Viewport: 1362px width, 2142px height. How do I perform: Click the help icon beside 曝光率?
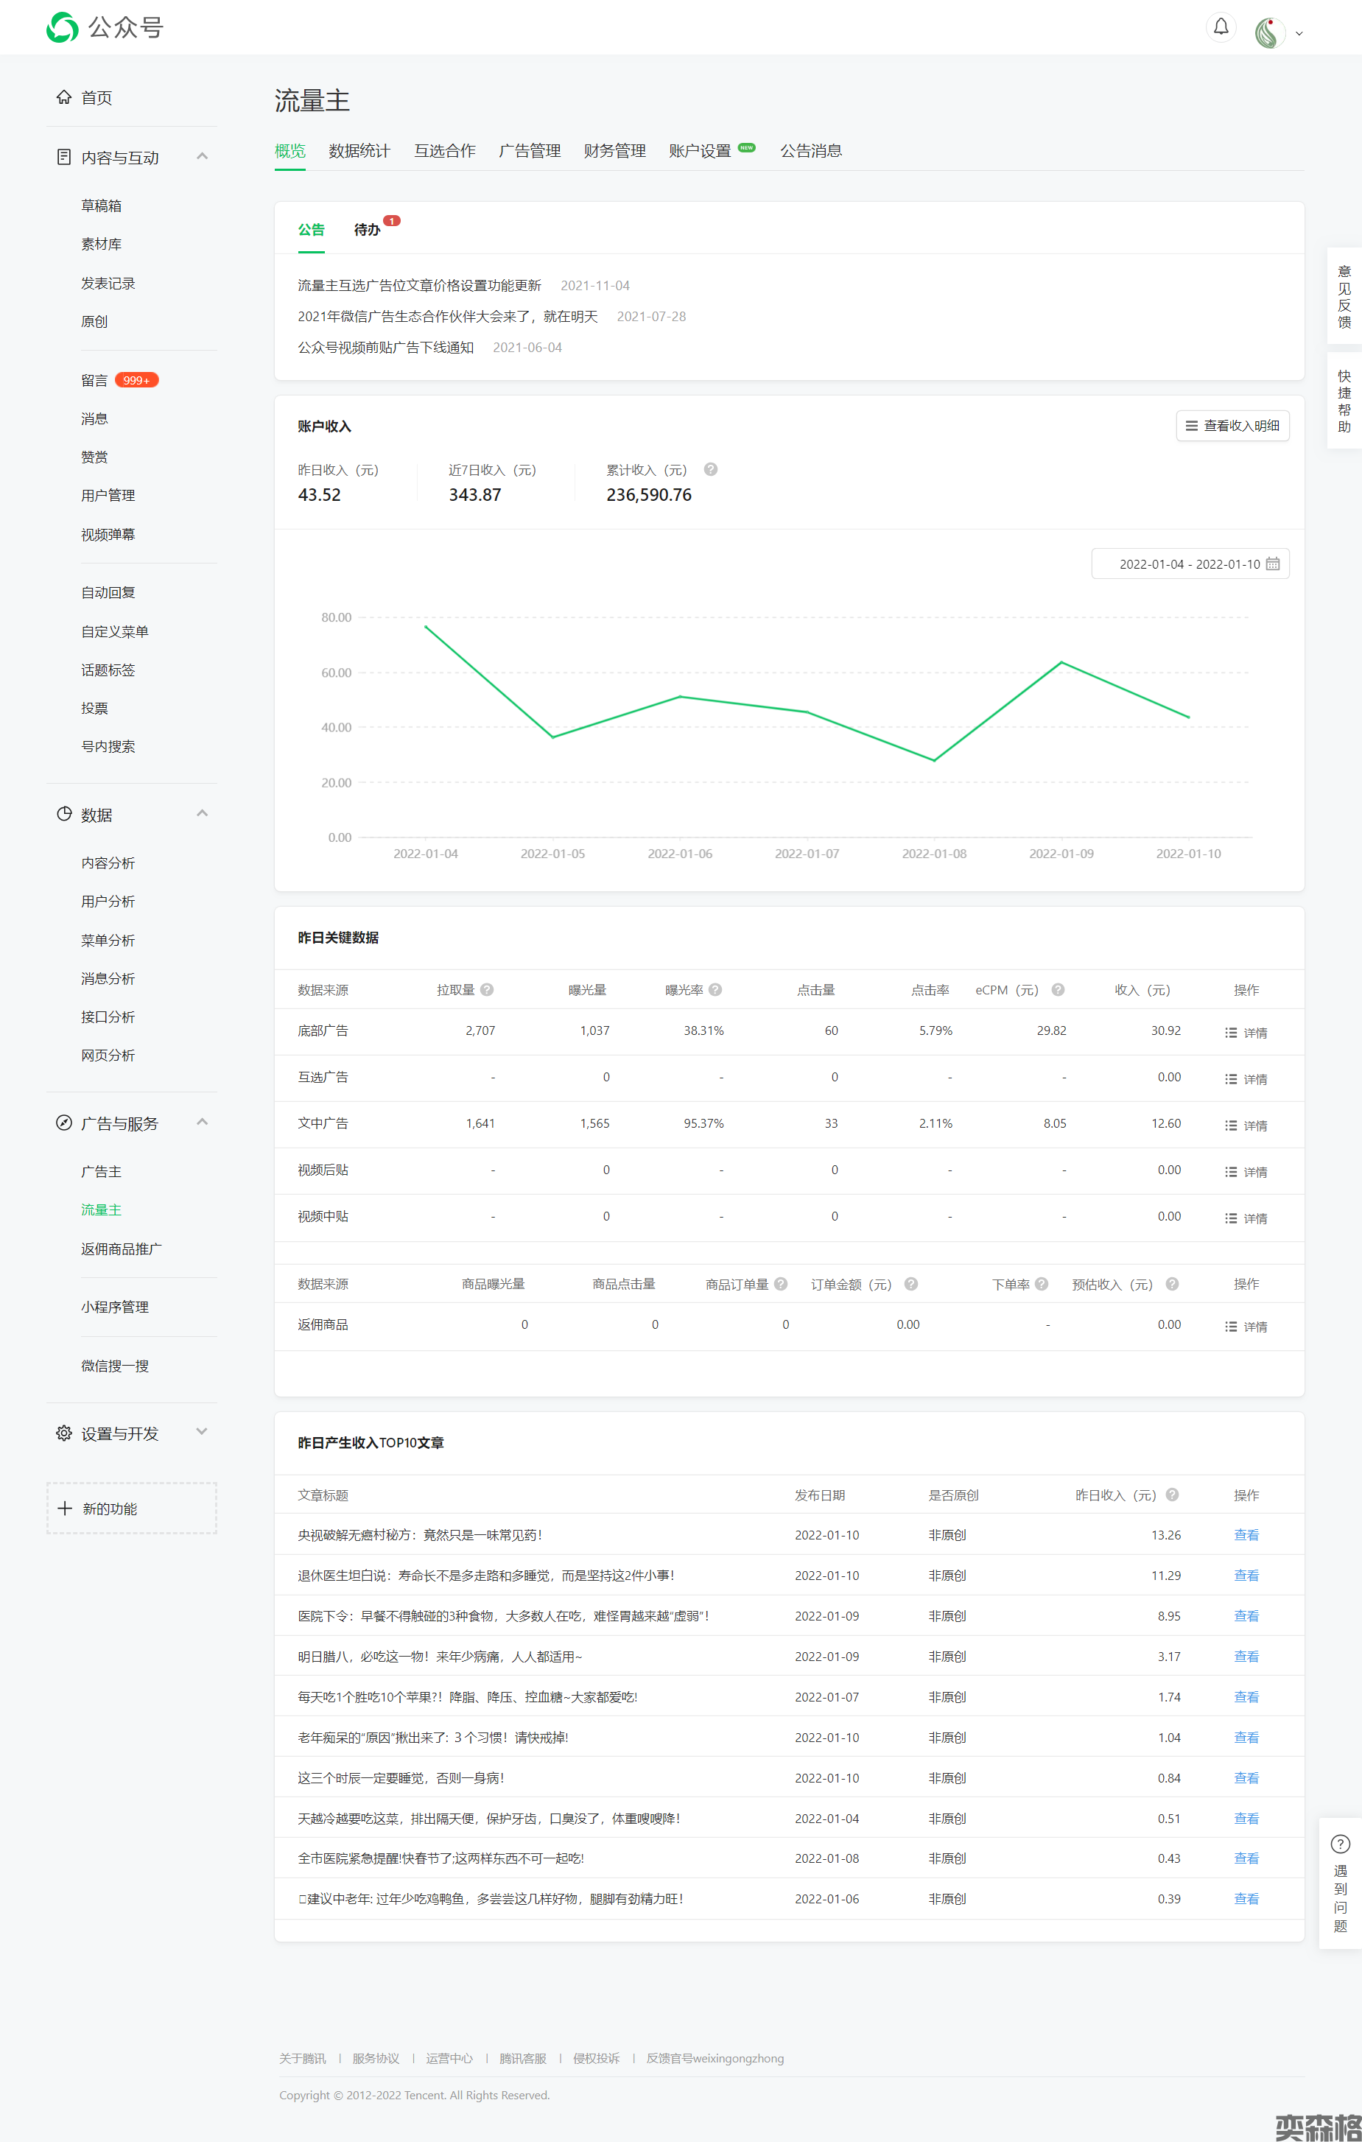[715, 989]
